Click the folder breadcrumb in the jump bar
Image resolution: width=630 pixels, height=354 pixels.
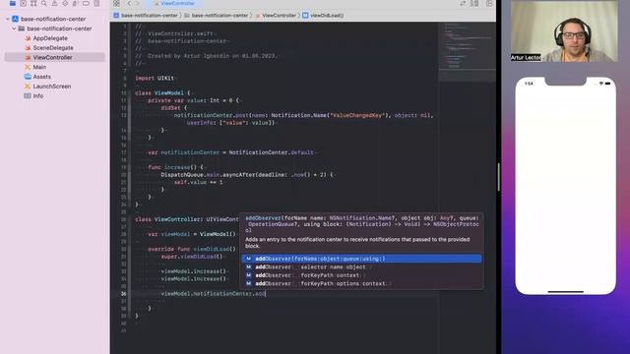click(217, 16)
